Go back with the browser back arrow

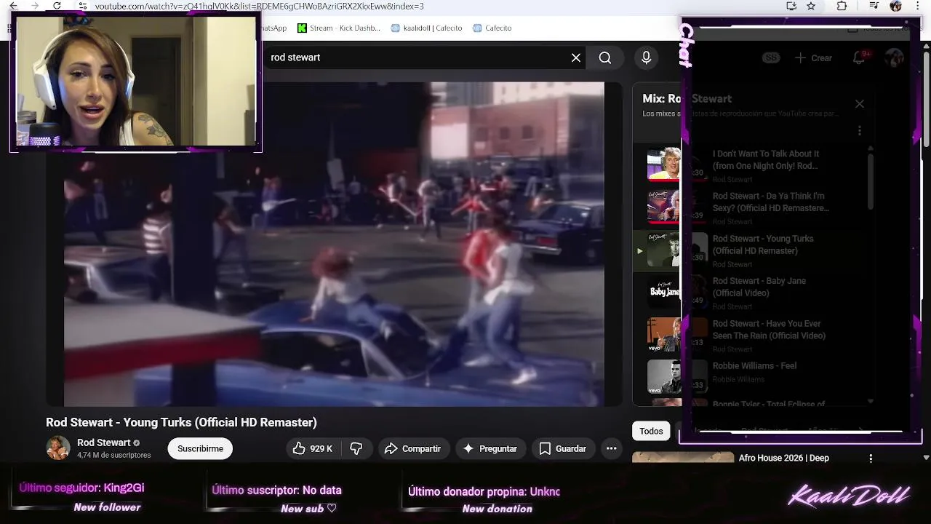tap(13, 6)
